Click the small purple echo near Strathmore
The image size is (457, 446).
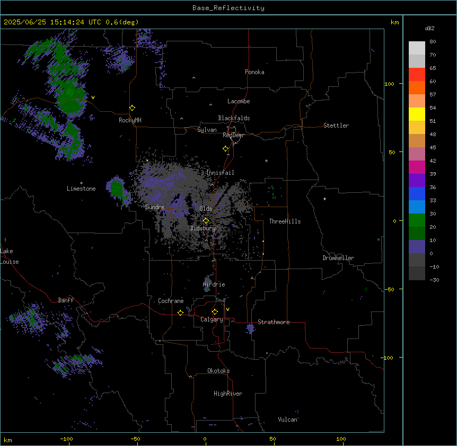[x=250, y=329]
